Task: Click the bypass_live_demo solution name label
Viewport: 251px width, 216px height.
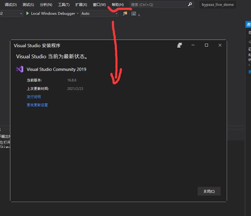Action: (218, 5)
